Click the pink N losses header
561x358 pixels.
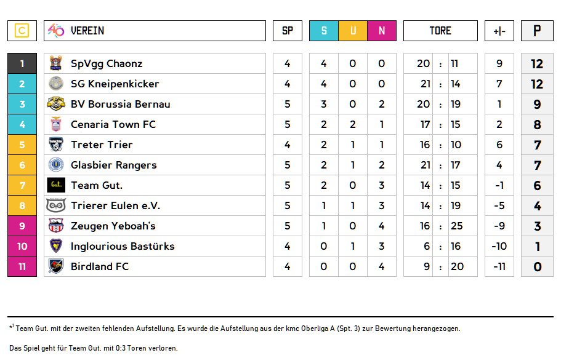[382, 31]
